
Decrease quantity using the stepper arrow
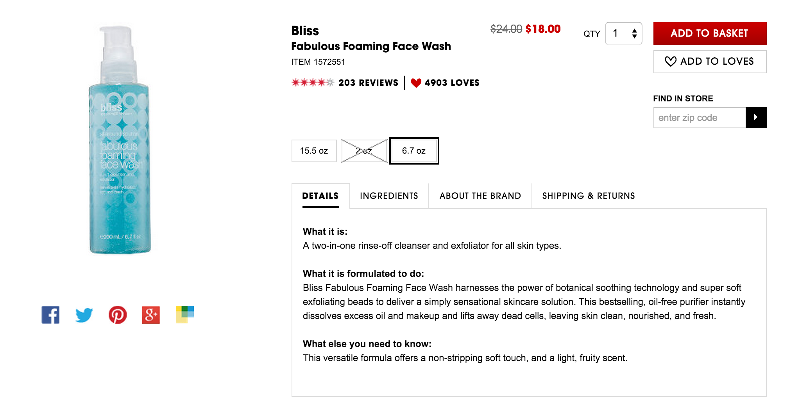tap(635, 36)
